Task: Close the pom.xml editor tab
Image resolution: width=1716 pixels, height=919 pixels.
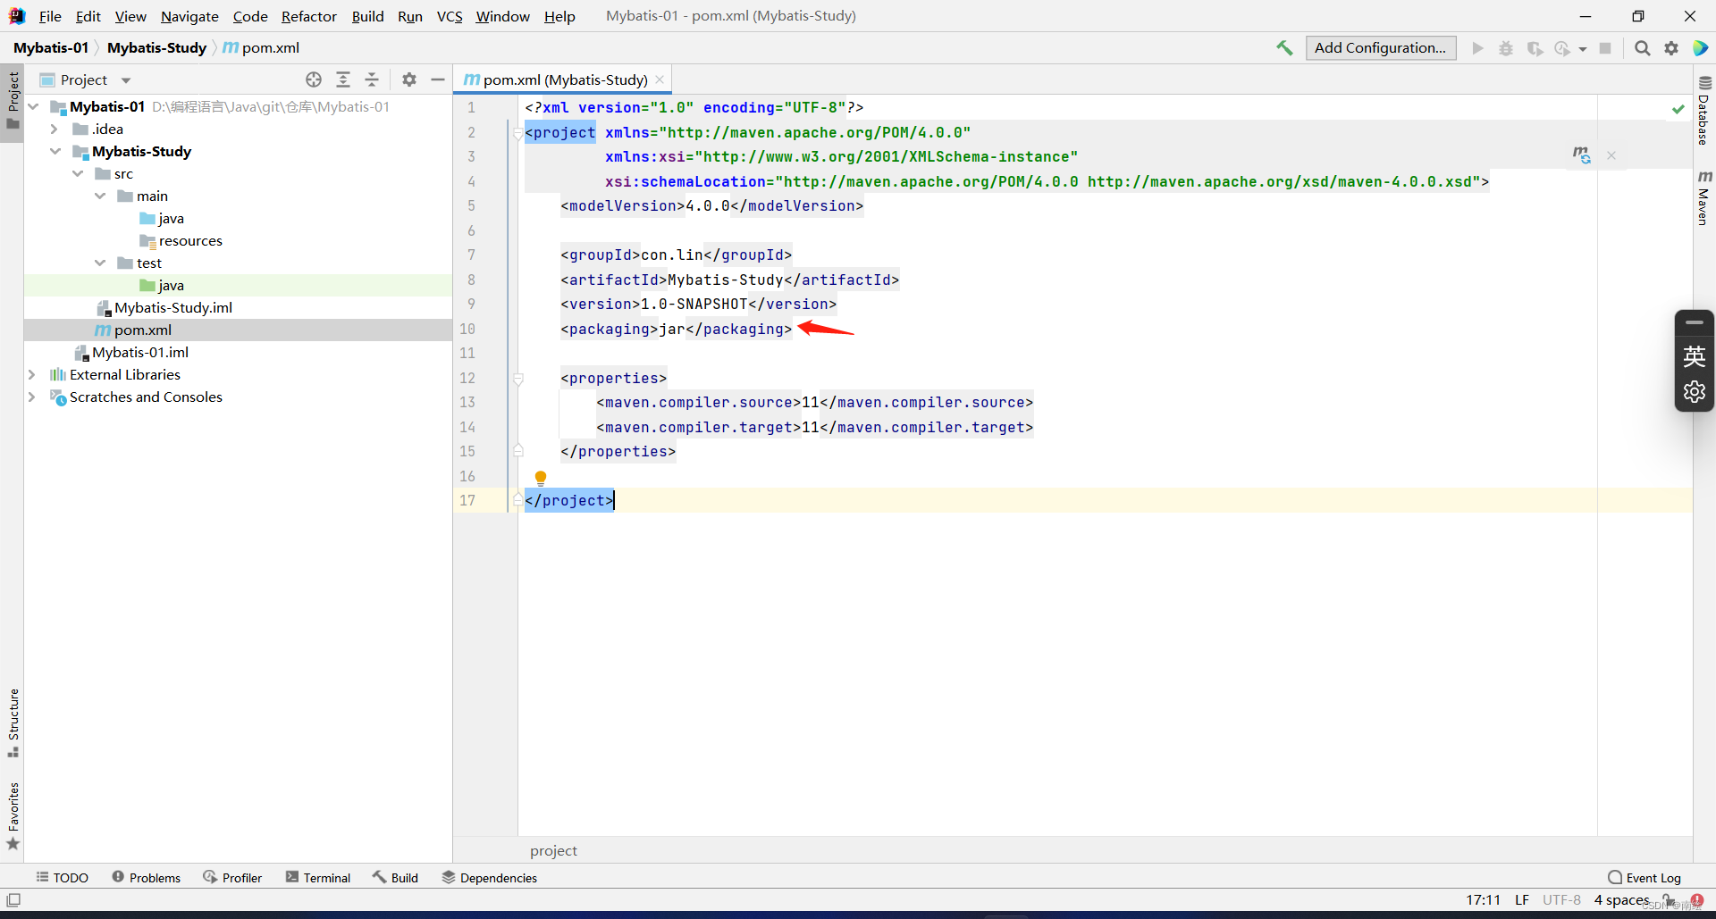Action: (x=660, y=79)
